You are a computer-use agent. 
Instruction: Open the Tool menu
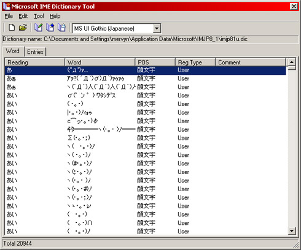[39, 16]
